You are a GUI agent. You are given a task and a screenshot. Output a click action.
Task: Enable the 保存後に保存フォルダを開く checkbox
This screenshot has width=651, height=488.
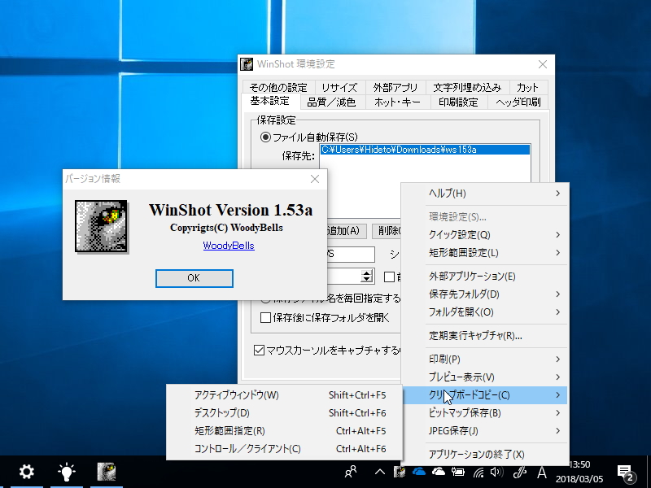tap(265, 316)
